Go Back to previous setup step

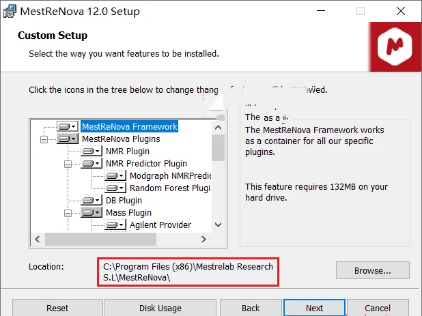pos(251,308)
